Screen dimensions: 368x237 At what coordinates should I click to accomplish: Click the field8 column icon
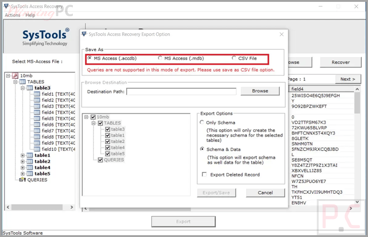pyautogui.click(x=37, y=137)
